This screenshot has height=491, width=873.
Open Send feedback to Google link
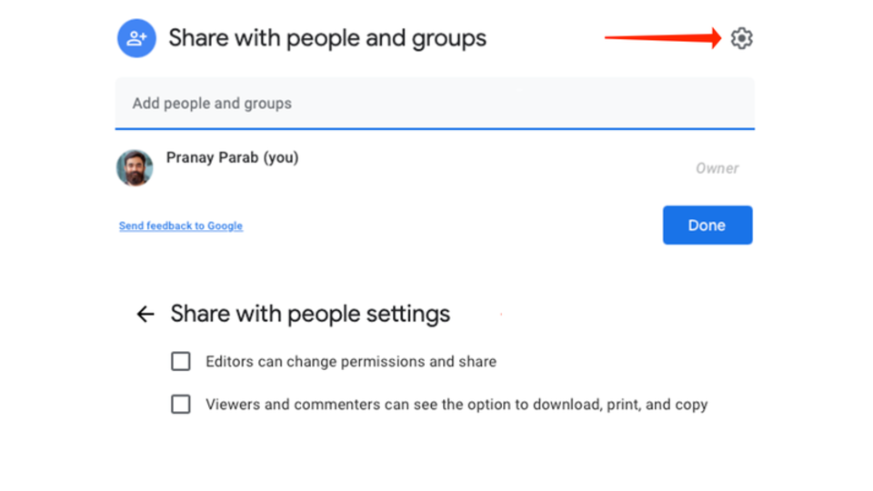coord(181,226)
